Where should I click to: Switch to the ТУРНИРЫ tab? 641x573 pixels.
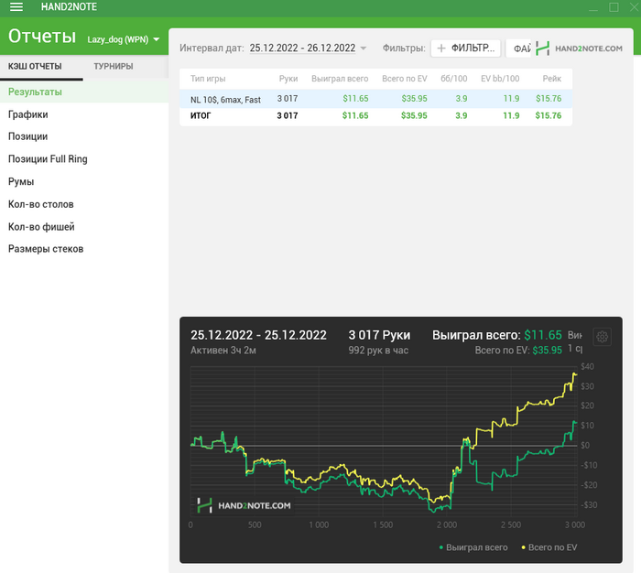(x=114, y=66)
